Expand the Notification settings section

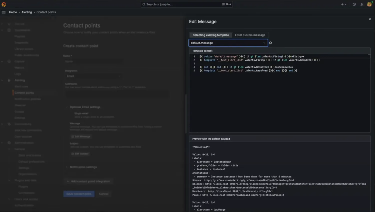(x=83, y=167)
